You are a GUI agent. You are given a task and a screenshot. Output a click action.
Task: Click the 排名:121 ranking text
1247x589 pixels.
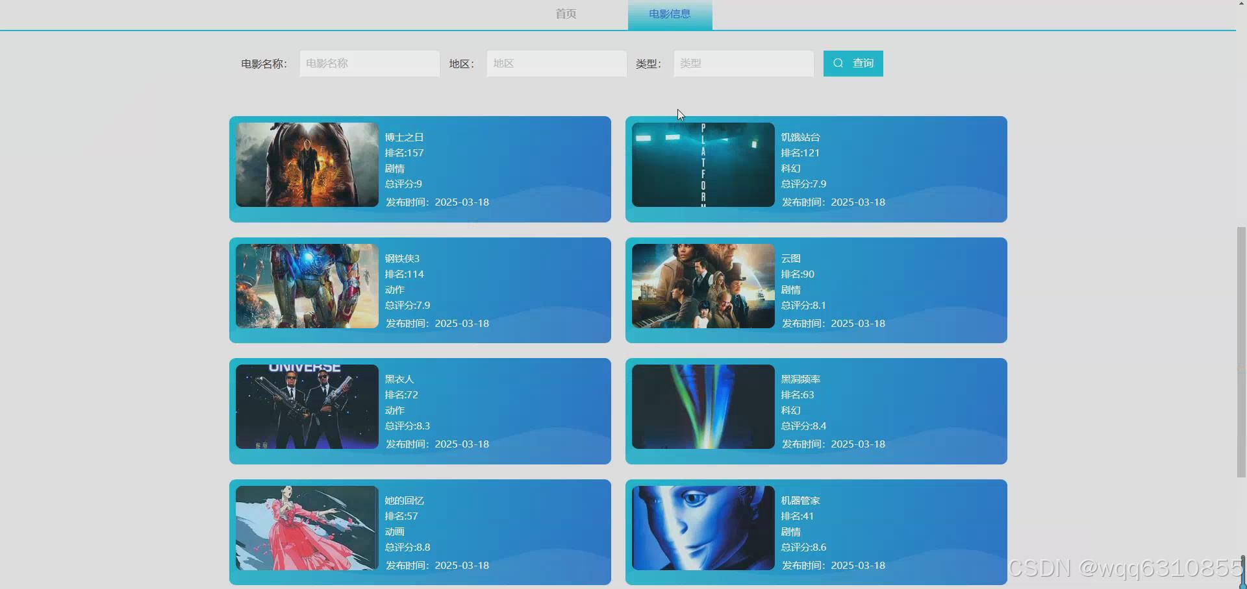[800, 153]
